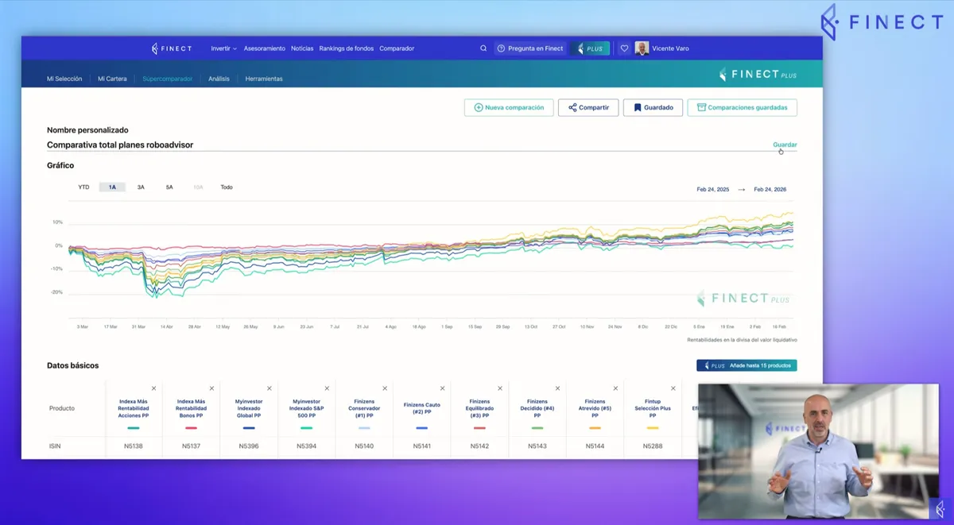Click the Compartir button
The height and width of the screenshot is (525, 954).
pos(588,107)
